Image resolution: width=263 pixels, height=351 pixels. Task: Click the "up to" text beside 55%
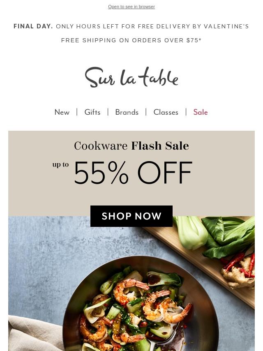60,164
